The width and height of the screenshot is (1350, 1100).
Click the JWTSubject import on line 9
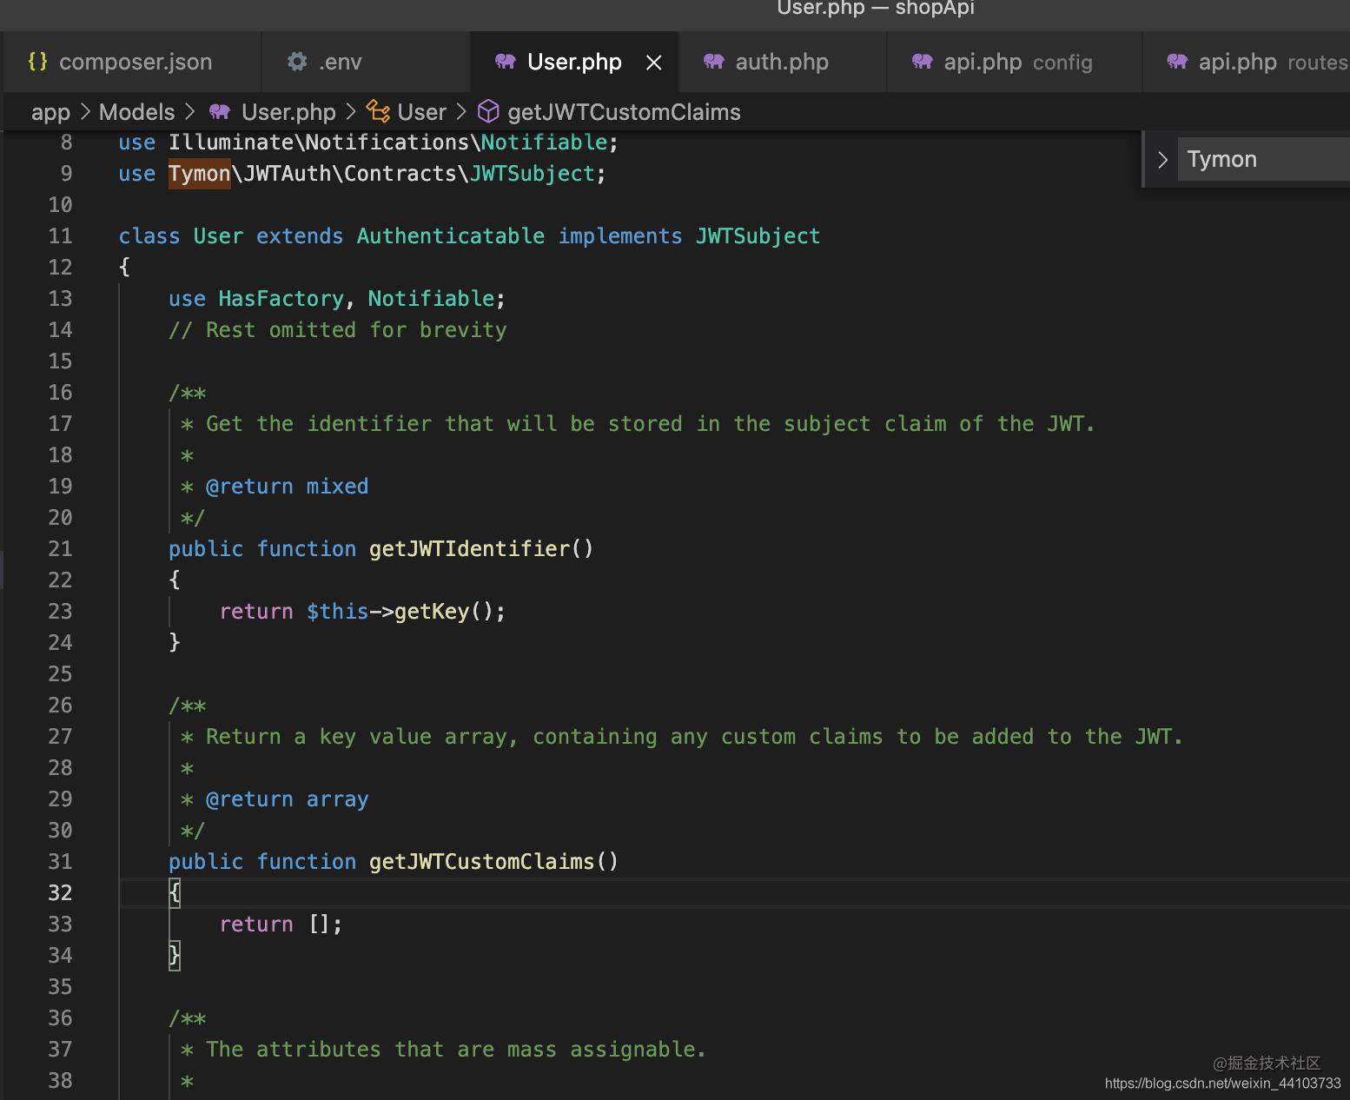(x=532, y=174)
